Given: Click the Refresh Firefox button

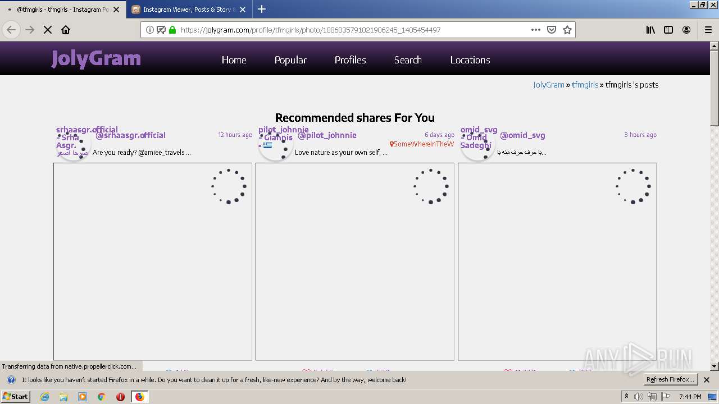Looking at the screenshot, I should pos(671,380).
